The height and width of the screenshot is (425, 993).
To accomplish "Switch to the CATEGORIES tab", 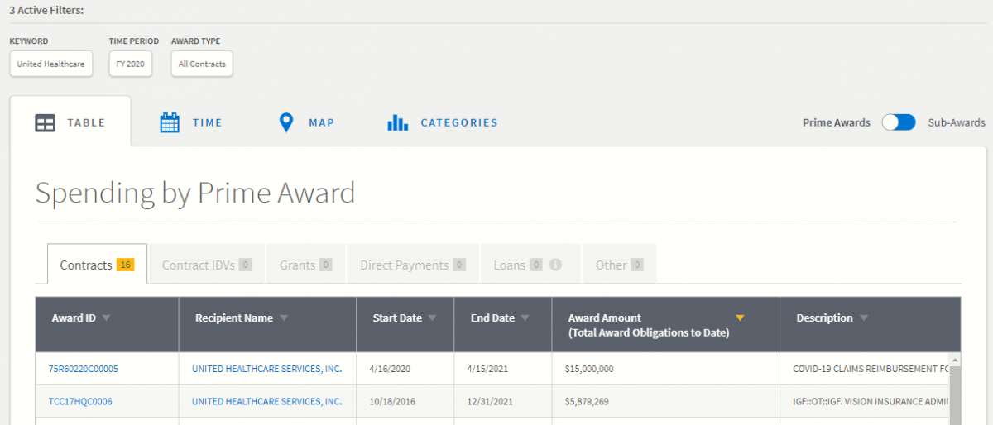I will pos(443,122).
